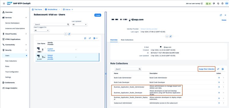This screenshot has width=229, height=108.
Task: Switch to the Role Collections tab
Action: click(x=127, y=40)
